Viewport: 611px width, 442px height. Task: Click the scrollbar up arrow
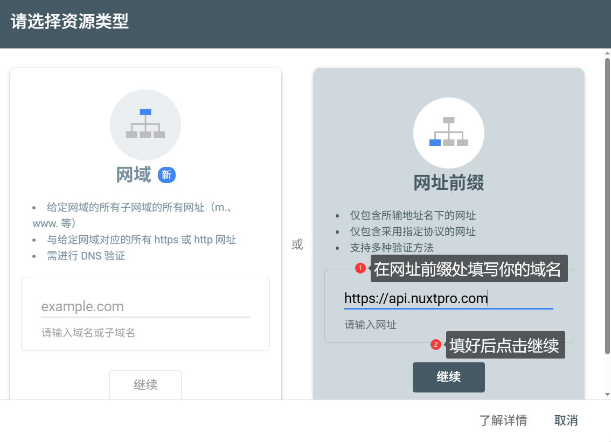click(607, 54)
